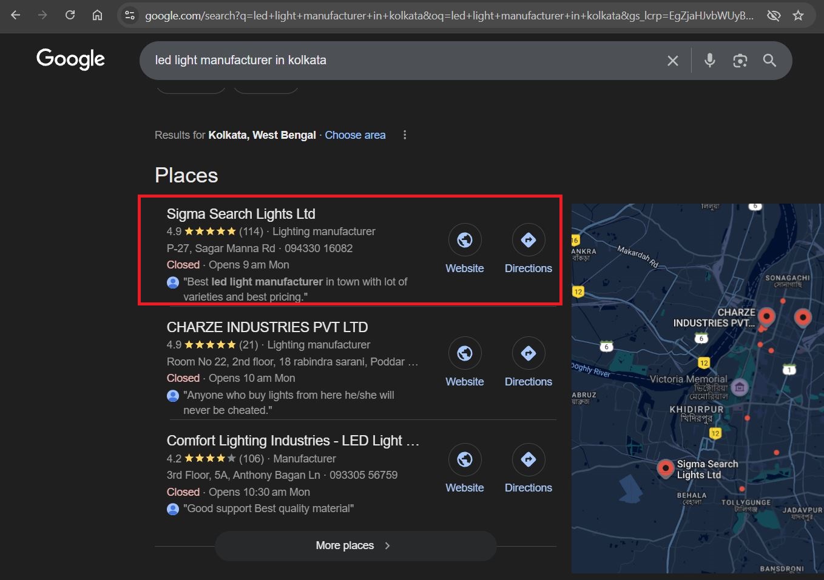Open the three-dot menu beside Choose area

(x=405, y=135)
